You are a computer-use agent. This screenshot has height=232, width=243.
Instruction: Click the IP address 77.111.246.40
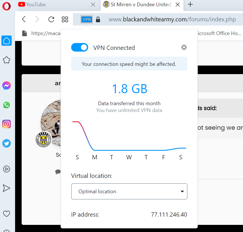pos(169,215)
